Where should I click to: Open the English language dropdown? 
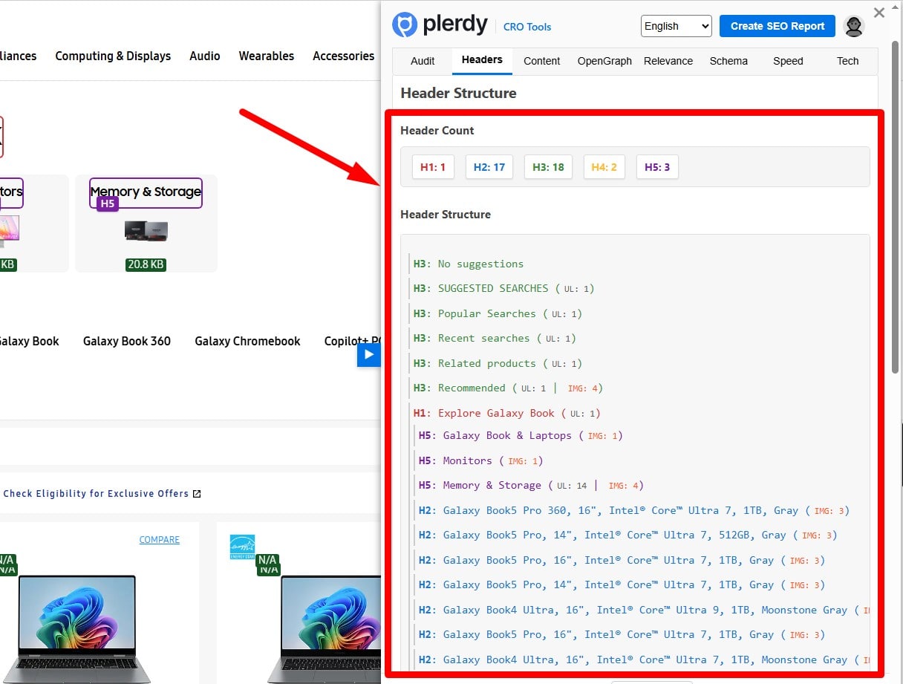point(676,26)
